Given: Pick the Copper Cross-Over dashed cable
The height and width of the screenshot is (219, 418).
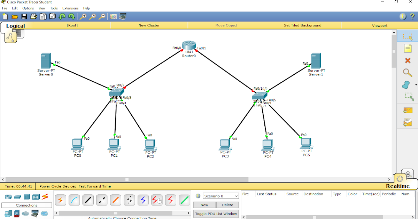Looking at the screenshot, I should pos(102,200).
